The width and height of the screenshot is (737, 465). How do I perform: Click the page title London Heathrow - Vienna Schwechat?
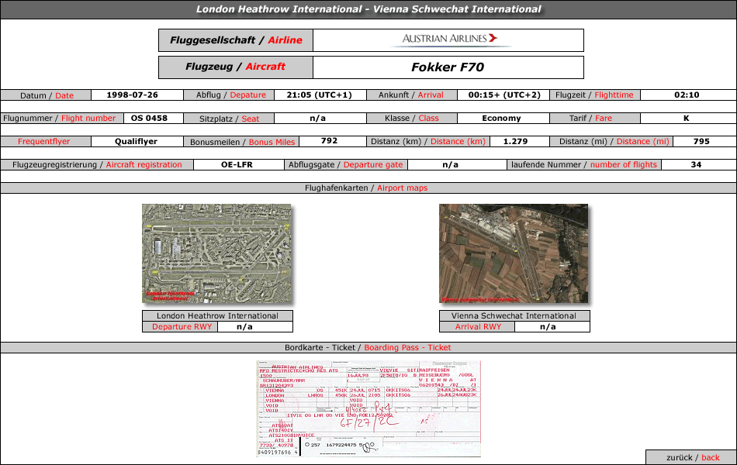click(x=368, y=9)
